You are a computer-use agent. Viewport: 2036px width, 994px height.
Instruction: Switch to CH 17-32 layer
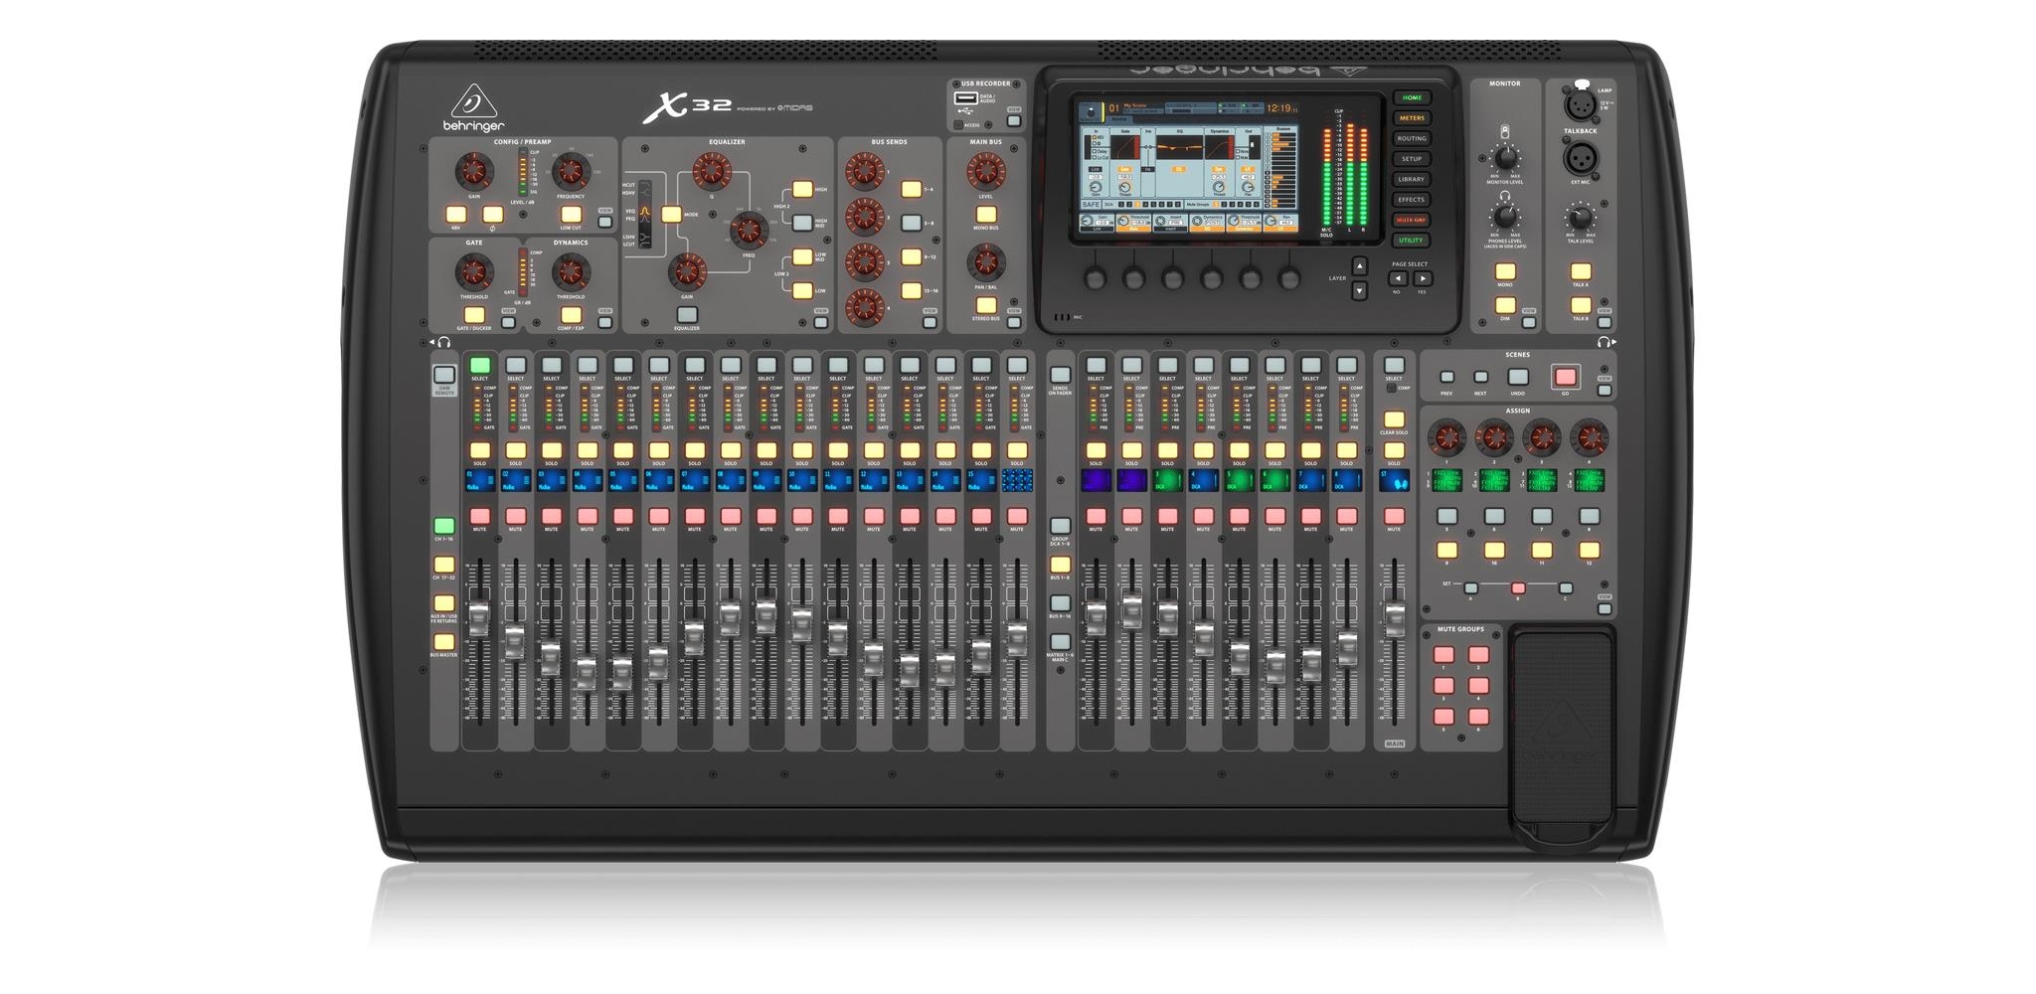pyautogui.click(x=444, y=565)
